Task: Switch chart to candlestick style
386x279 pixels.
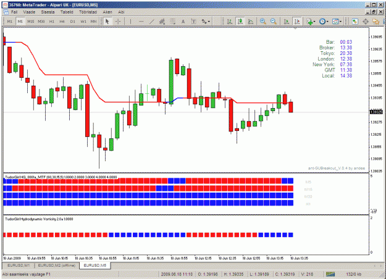Action: (x=240, y=22)
